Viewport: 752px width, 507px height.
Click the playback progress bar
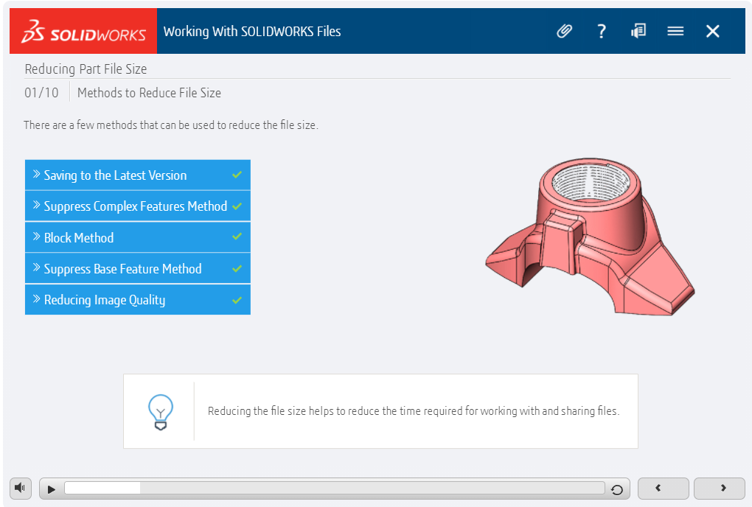(334, 488)
